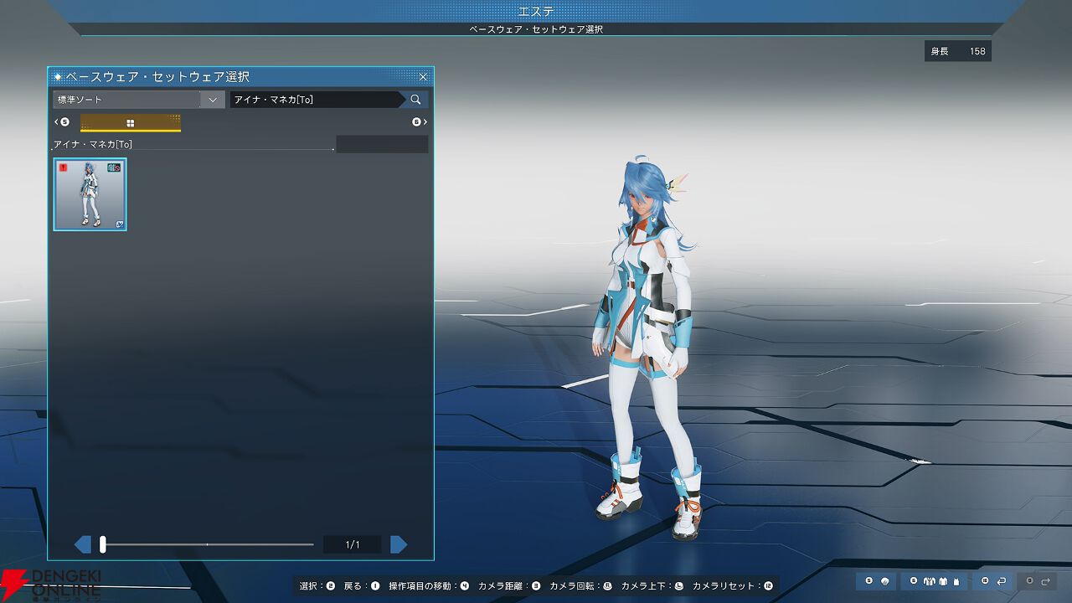Click the 身長 158 height indicator
The height and width of the screenshot is (603, 1072).
[x=958, y=51]
